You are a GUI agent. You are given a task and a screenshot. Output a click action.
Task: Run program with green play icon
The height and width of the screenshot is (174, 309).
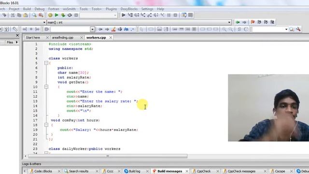click(x=56, y=15)
